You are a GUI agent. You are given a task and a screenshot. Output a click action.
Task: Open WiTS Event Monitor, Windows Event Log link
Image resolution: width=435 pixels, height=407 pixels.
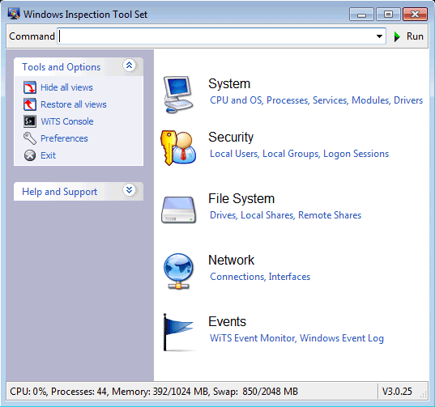[296, 338]
